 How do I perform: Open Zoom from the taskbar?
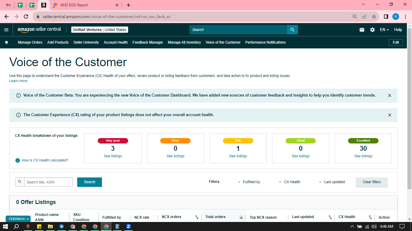pos(128,226)
